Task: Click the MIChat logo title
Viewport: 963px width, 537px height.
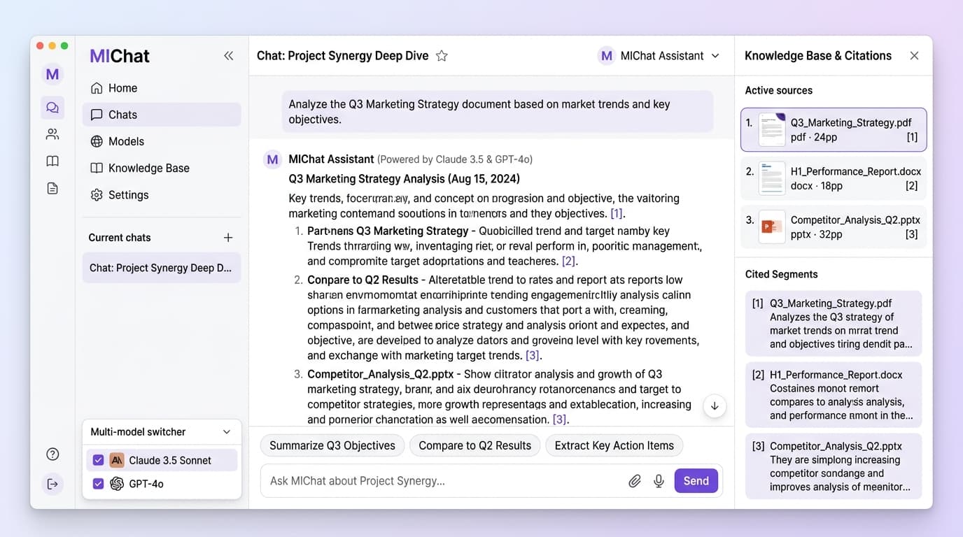Action: click(120, 56)
